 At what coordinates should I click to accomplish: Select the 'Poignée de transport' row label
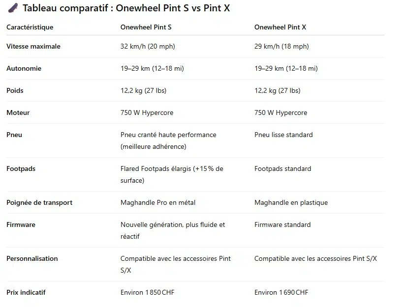(39, 202)
